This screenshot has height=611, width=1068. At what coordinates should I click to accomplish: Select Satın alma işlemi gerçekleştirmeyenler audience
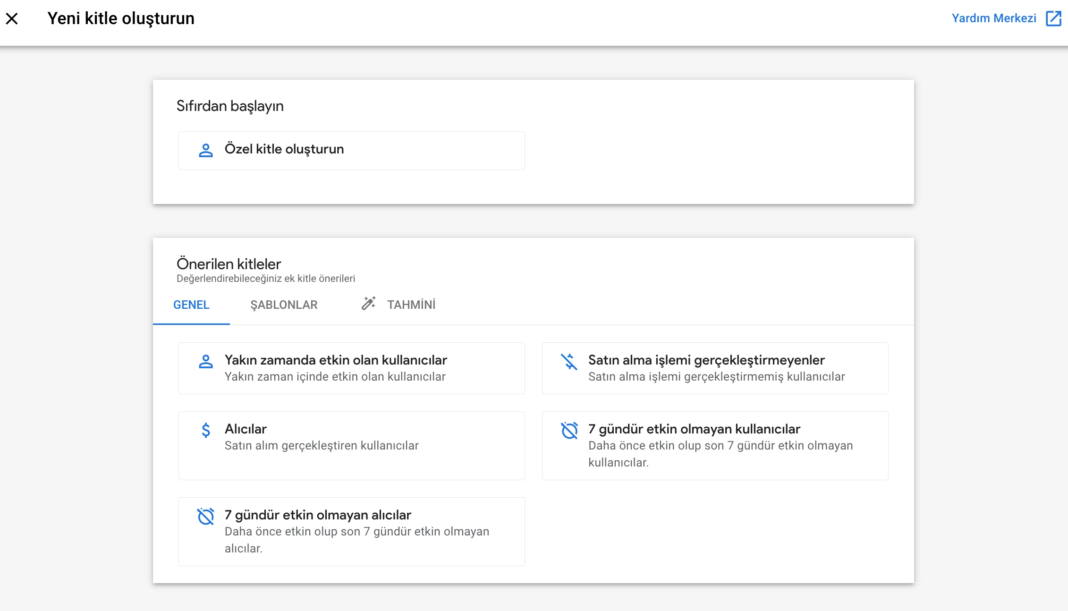click(x=715, y=368)
